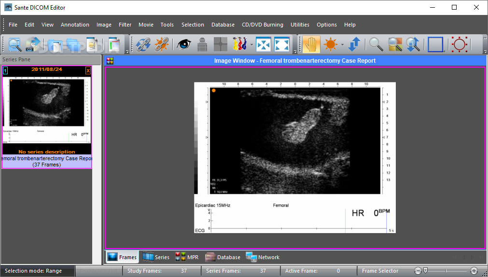Click the Frame Selector slider handle
This screenshot has width=488, height=277.
[x=425, y=270]
